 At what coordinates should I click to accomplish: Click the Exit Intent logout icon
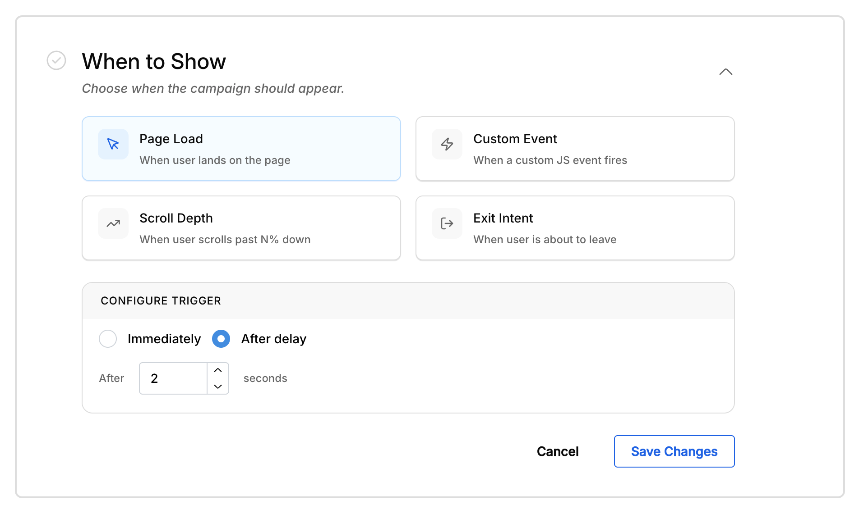pos(447,223)
